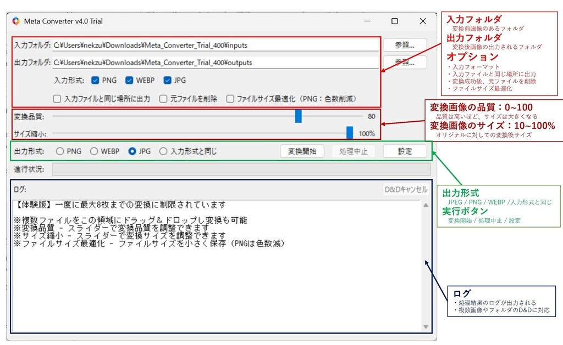Click the log scrollbar up arrow
The width and height of the screenshot is (563, 345).
(426, 205)
